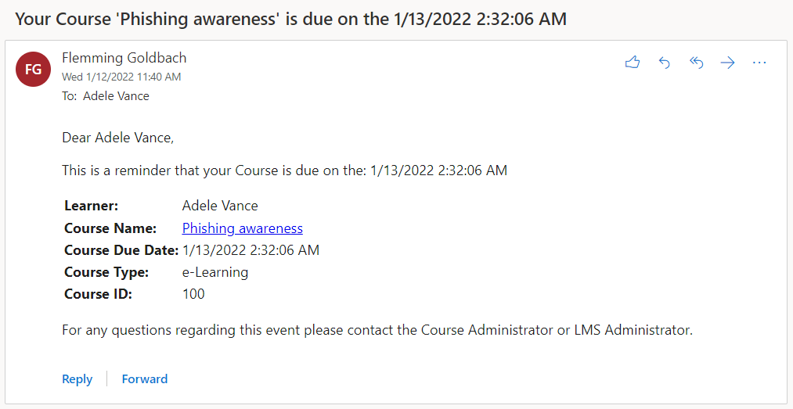Open the 'Phishing awareness' course link

click(242, 228)
